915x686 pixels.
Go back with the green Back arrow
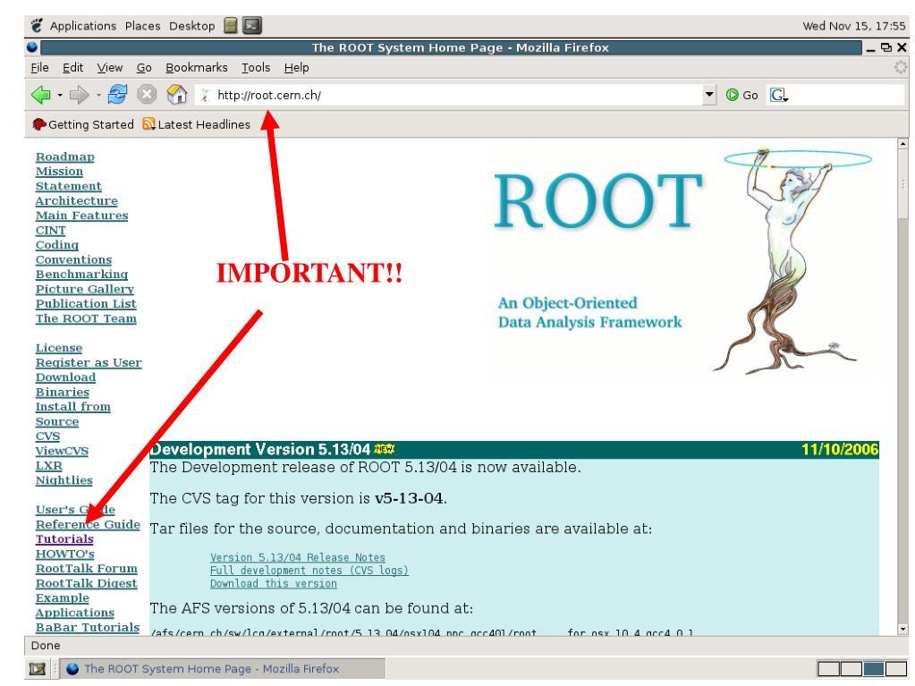point(41,95)
